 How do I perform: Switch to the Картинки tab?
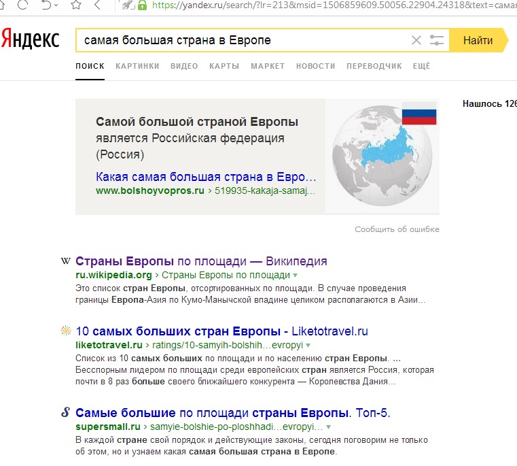coord(137,66)
